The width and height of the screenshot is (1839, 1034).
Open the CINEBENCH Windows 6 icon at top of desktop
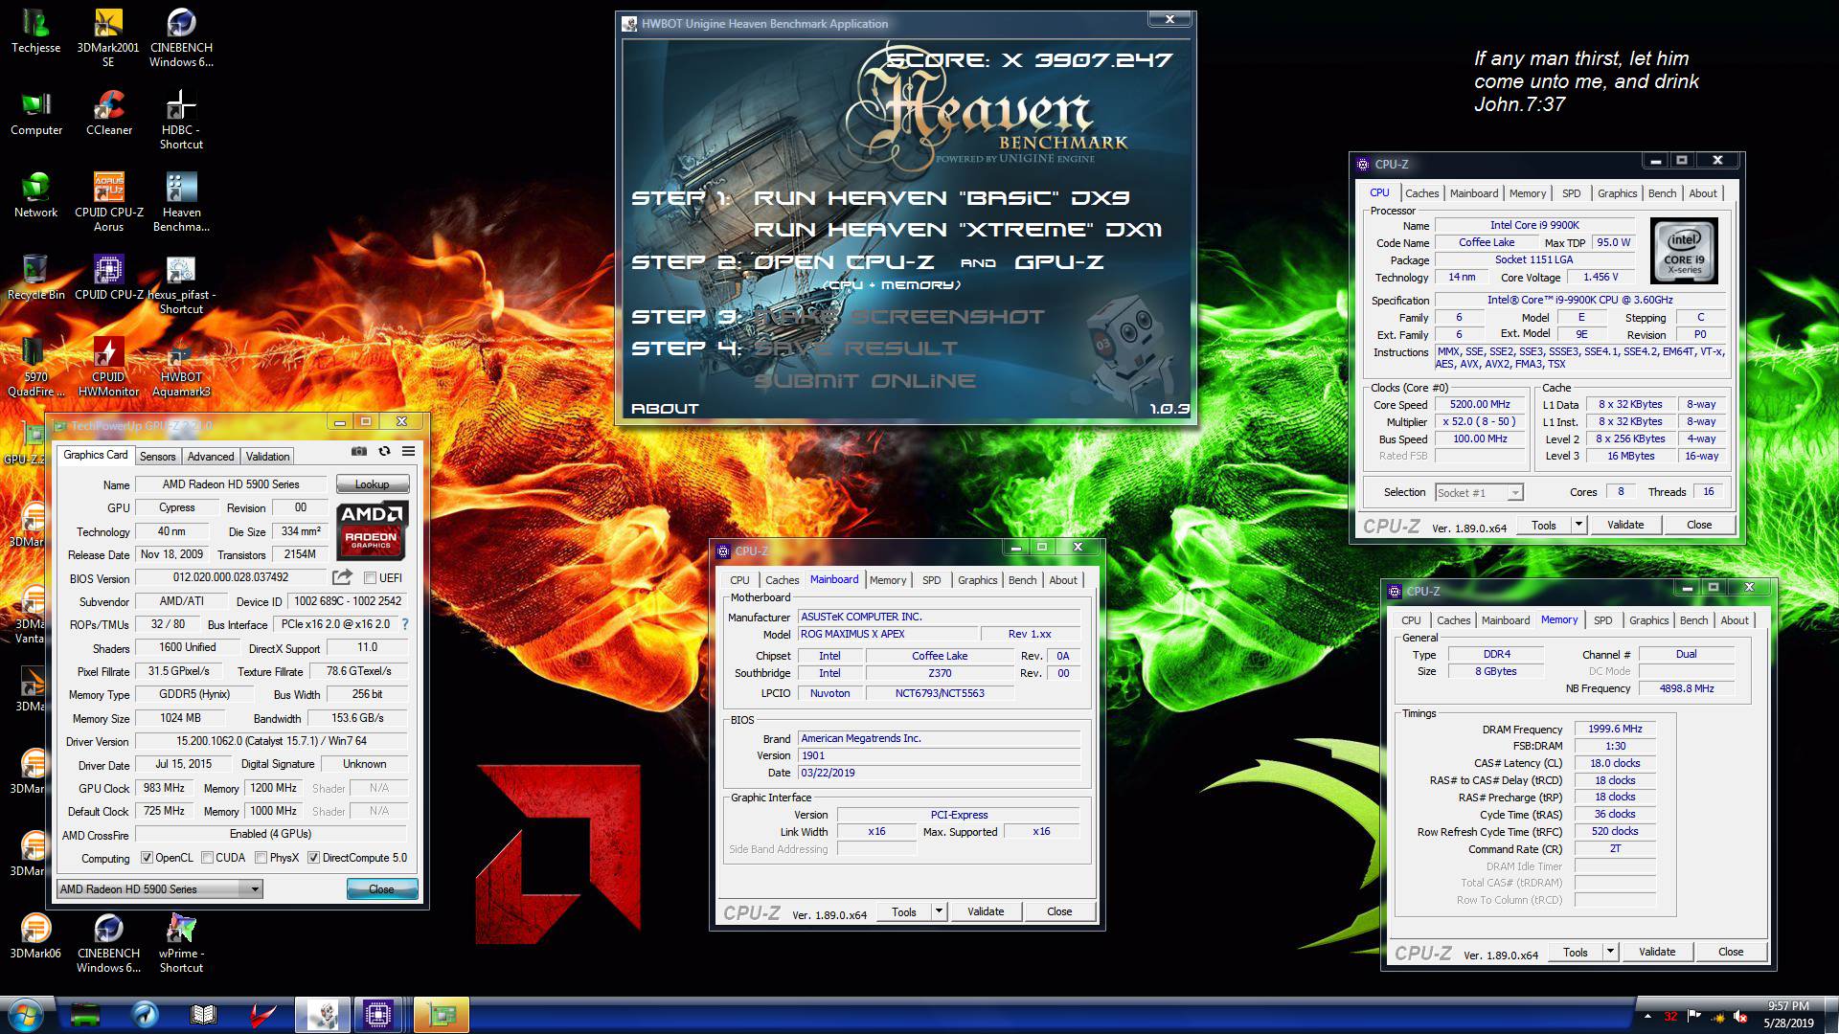pos(181,38)
